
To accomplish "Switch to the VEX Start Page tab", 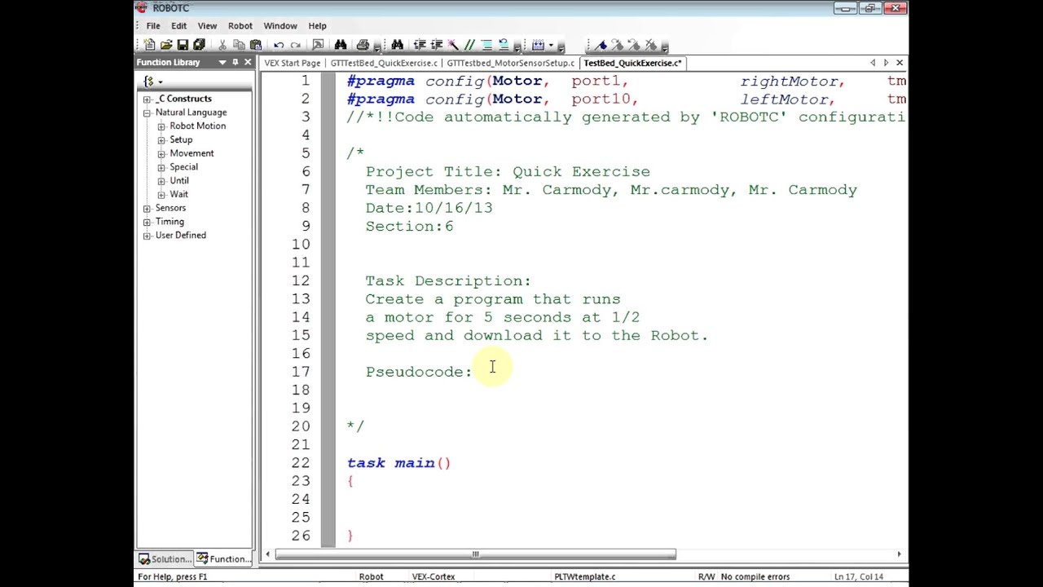I will 293,63.
